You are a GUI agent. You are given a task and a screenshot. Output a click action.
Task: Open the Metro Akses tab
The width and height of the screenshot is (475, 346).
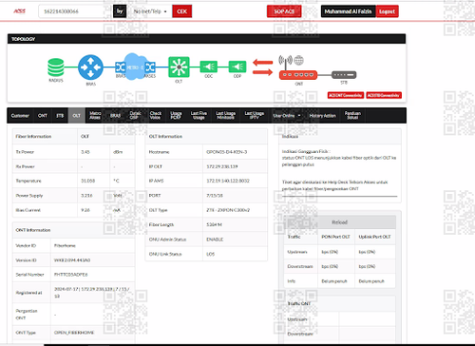[95, 115]
